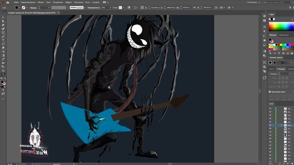Open the graphic style dropdown arrow
Viewport: 294px width, 165px height.
click(x=123, y=8)
